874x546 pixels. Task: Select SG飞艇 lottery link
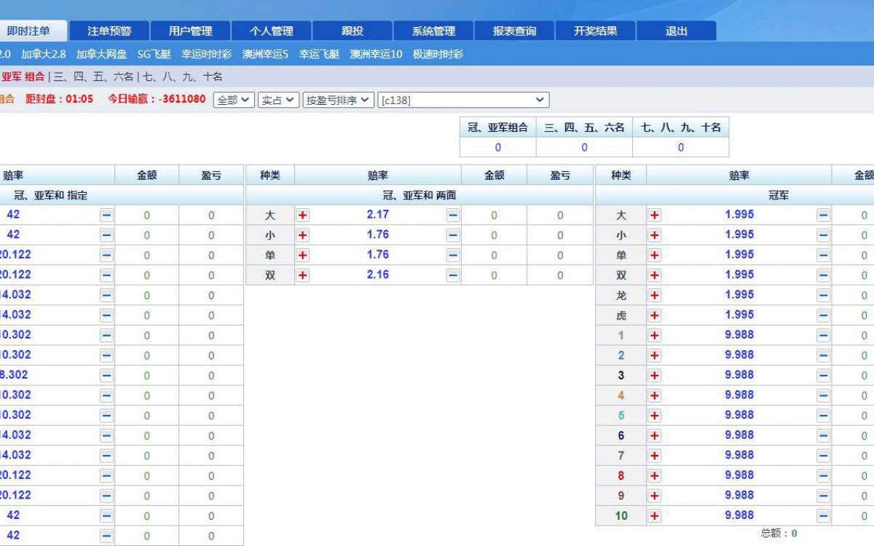(x=154, y=54)
